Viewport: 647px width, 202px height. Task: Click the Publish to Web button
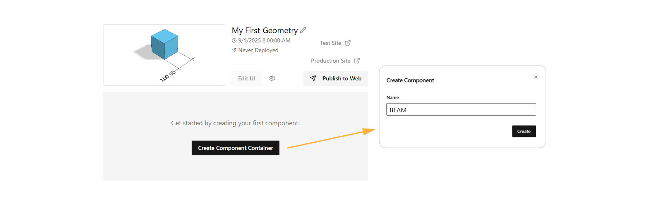[x=336, y=78]
